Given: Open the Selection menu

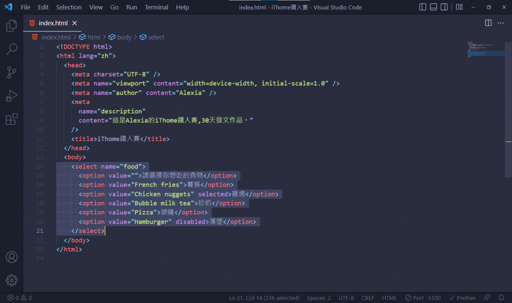Looking at the screenshot, I should 69,7.
